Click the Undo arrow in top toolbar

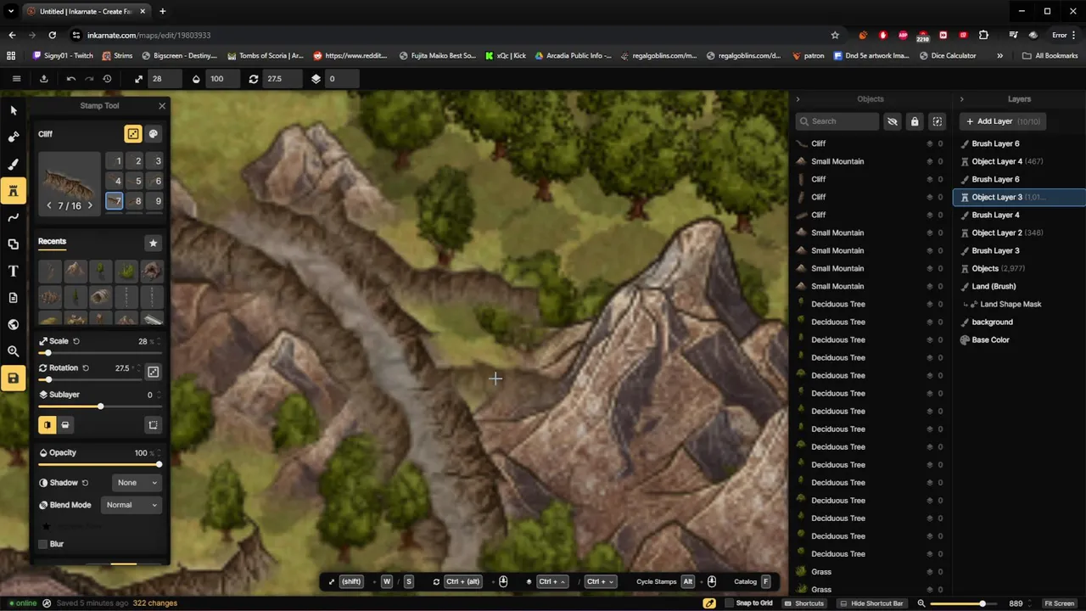tap(71, 78)
